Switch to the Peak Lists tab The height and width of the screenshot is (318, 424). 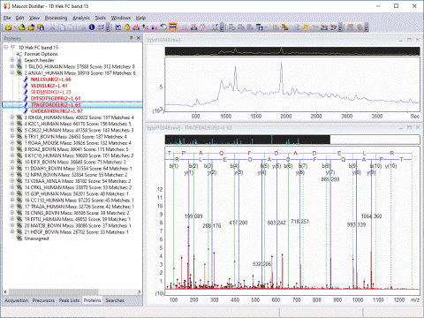coord(69,300)
